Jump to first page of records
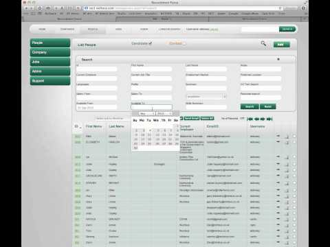Viewport: 330px width, 247px height. click(x=250, y=119)
